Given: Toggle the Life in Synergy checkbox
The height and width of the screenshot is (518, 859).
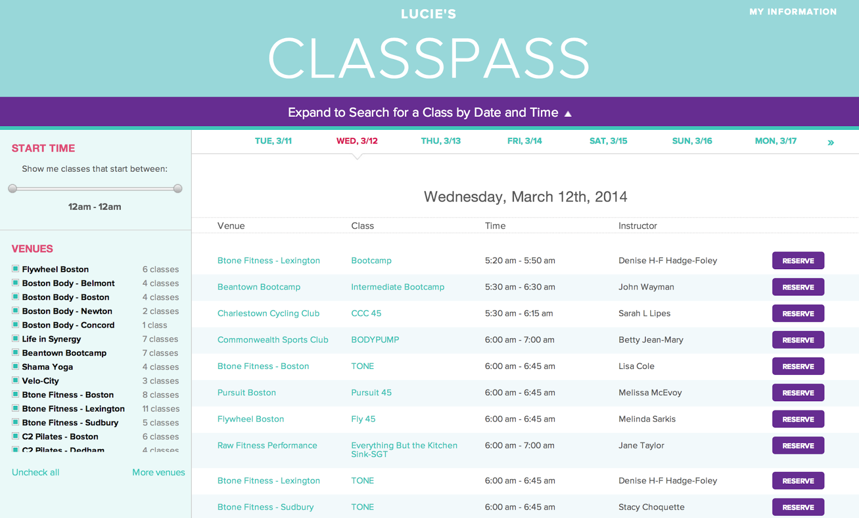Looking at the screenshot, I should click(16, 338).
